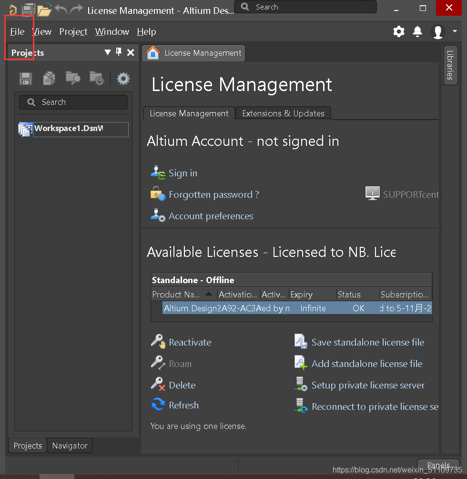This screenshot has width=467, height=479.
Task: Click Forgotten password link
Action: [214, 194]
